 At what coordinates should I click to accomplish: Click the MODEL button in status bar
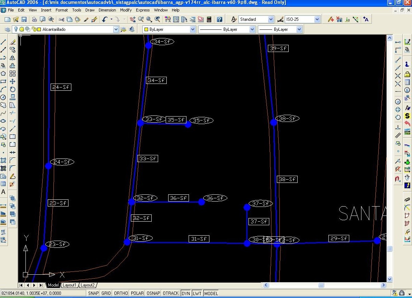(x=211, y=293)
